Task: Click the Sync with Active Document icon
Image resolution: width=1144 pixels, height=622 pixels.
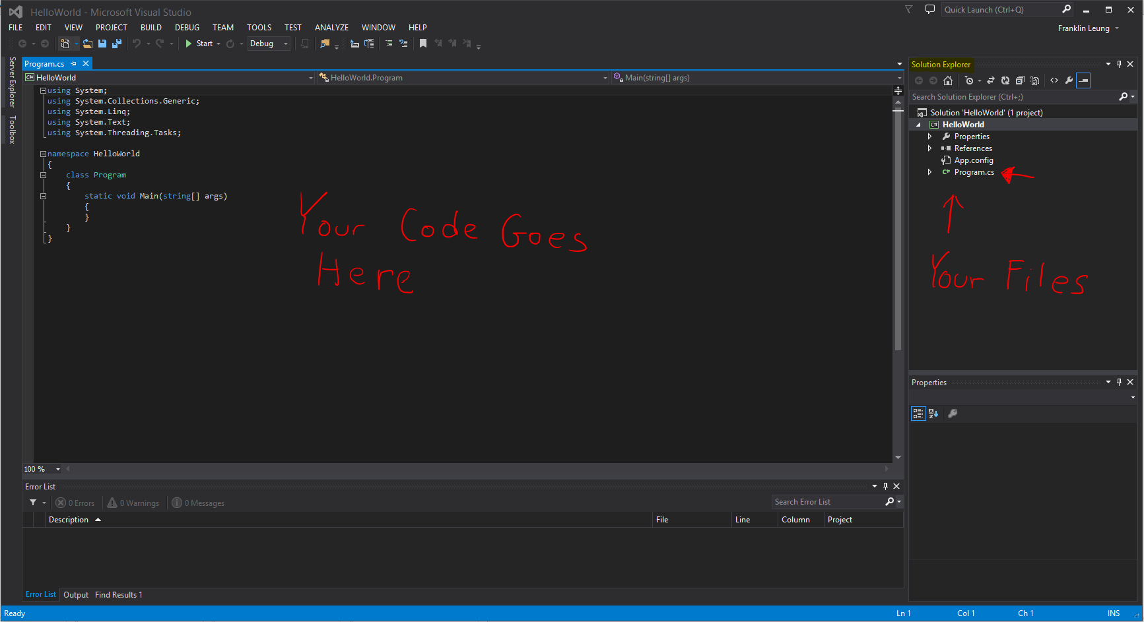Action: (991, 80)
